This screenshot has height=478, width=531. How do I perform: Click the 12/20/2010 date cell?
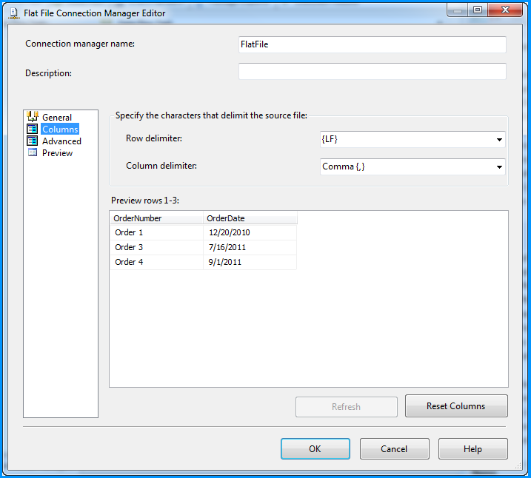[x=250, y=233]
